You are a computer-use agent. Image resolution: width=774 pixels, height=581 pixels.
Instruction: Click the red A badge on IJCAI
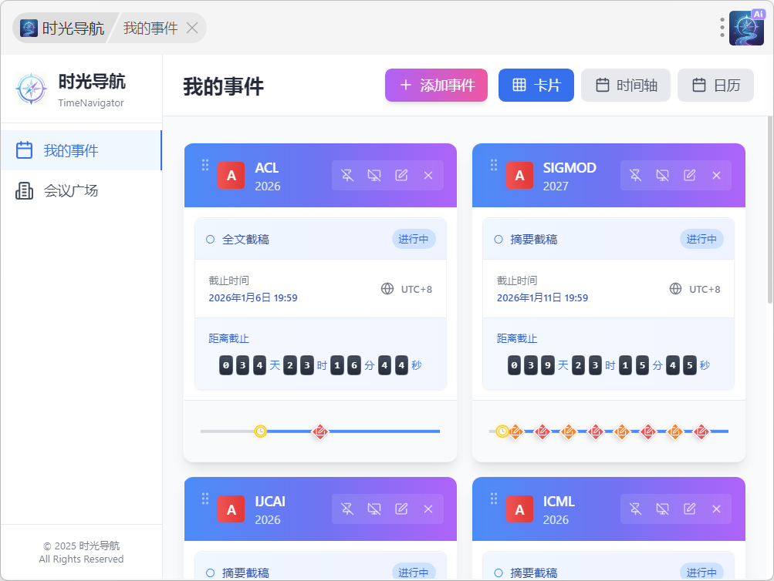pyautogui.click(x=231, y=509)
